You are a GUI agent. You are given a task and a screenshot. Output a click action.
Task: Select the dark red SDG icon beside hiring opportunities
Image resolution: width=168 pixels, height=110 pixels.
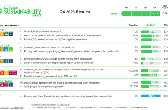tap(2, 85)
